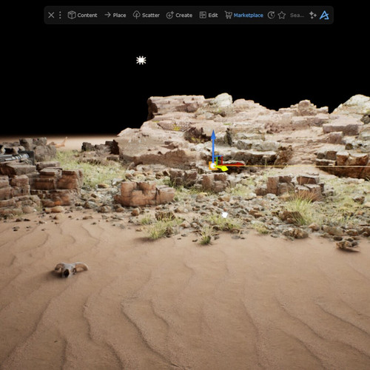Click the sparkles AI icon
This screenshot has height=370, width=370.
(x=313, y=15)
